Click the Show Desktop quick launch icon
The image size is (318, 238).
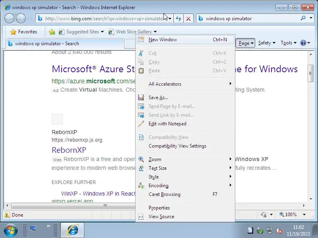(33, 228)
